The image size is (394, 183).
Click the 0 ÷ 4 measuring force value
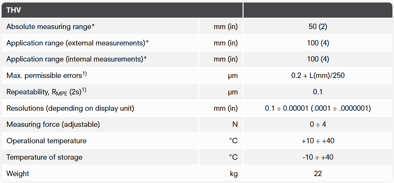318,125
